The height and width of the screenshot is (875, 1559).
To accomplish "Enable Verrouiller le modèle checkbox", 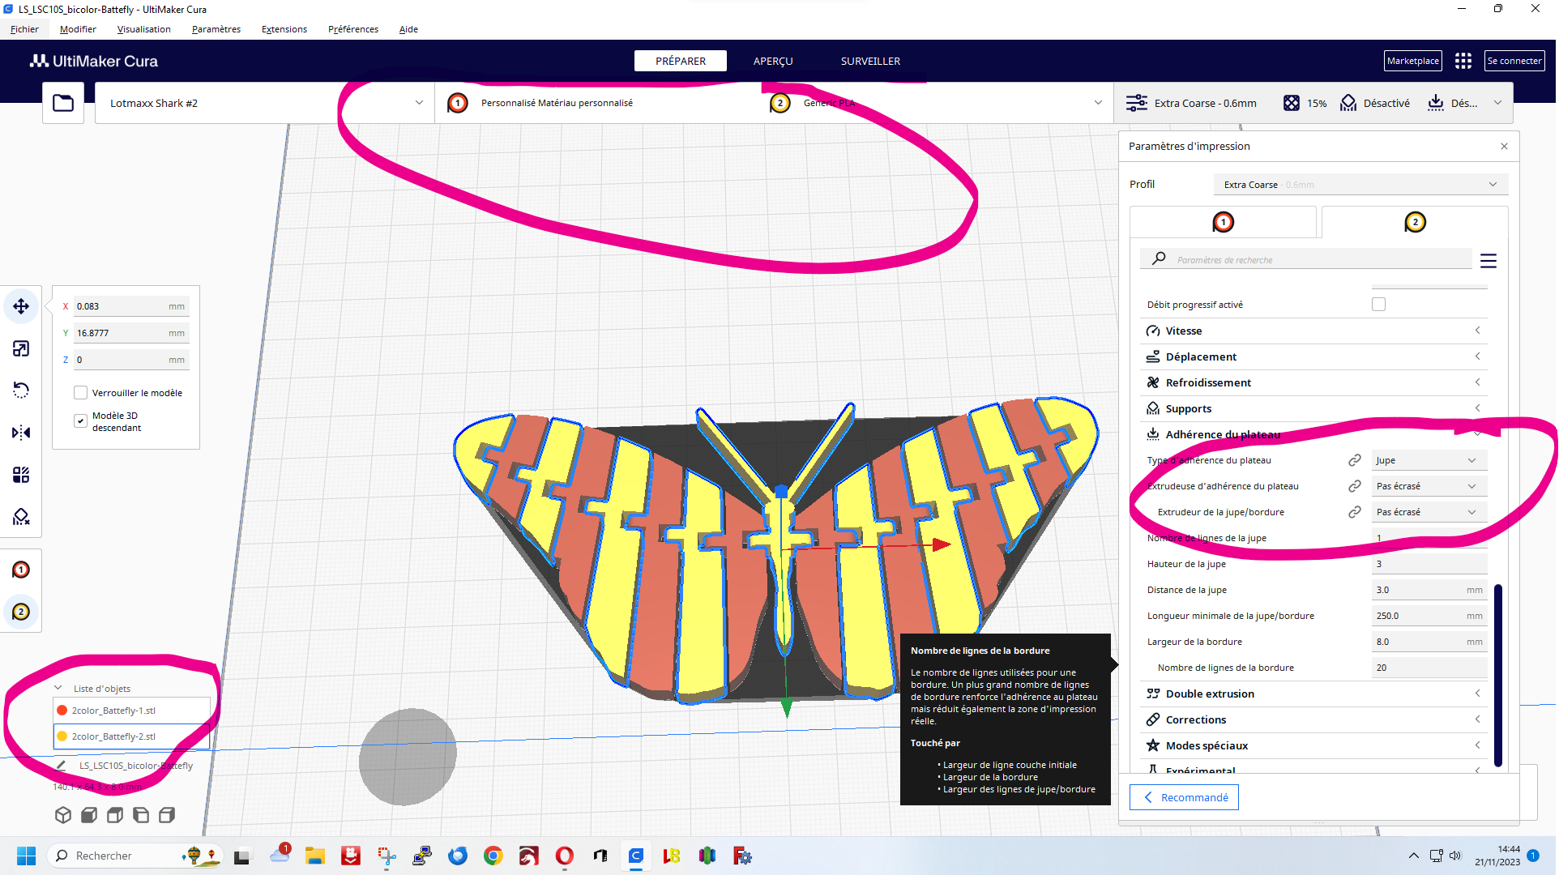I will (x=80, y=393).
